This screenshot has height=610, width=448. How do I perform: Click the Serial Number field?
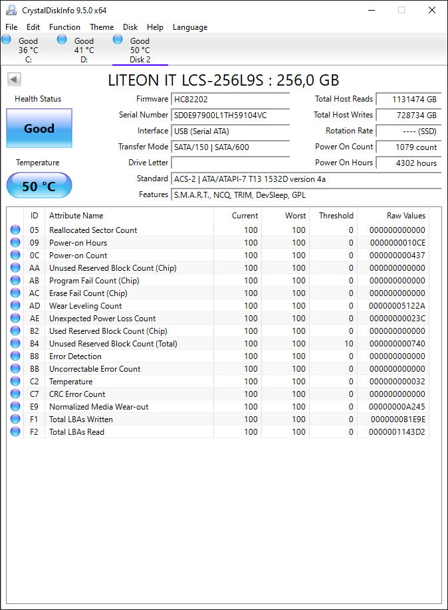230,115
